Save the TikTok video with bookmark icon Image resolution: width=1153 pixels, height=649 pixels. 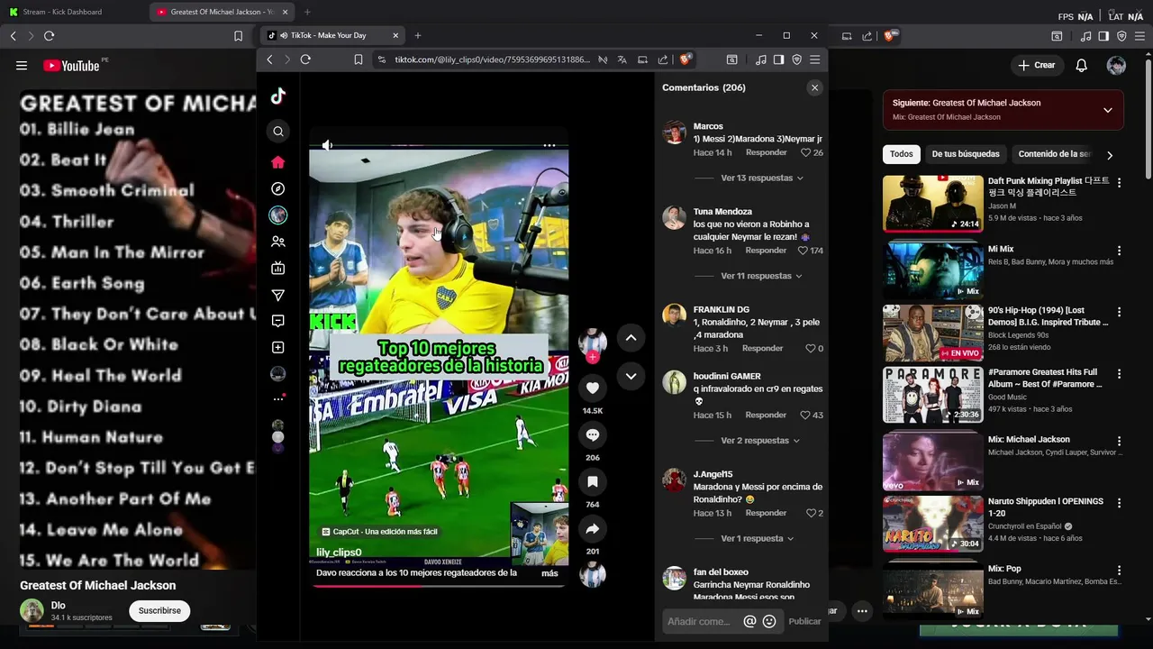(593, 482)
